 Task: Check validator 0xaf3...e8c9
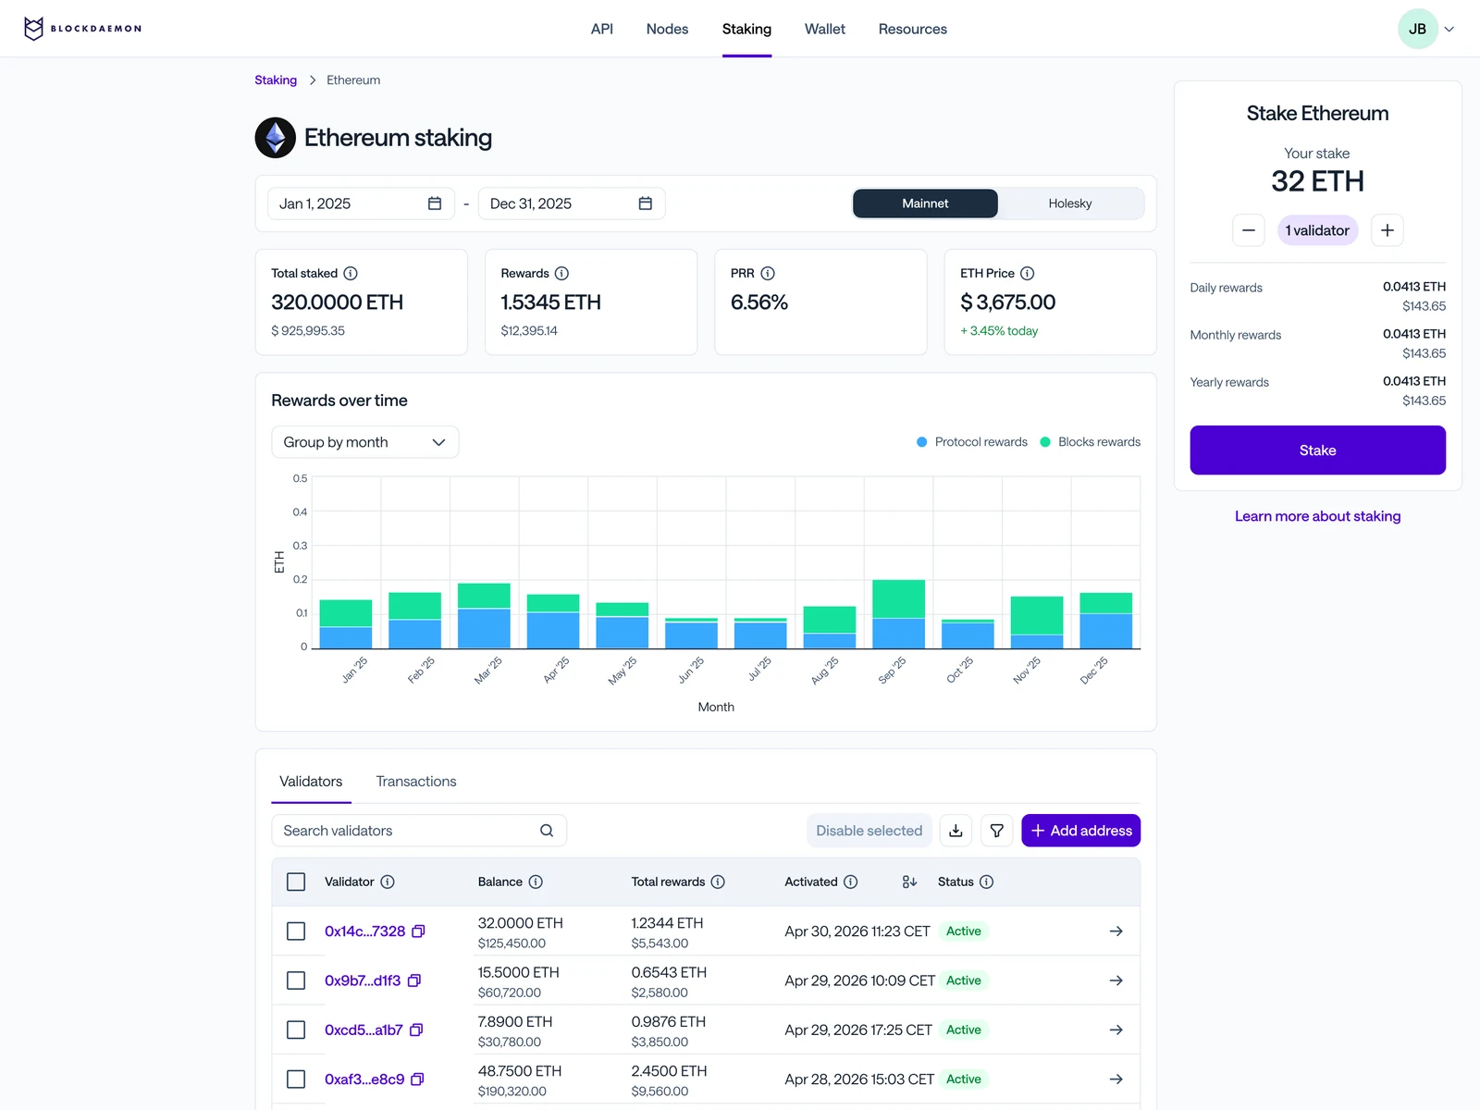[x=296, y=1079]
